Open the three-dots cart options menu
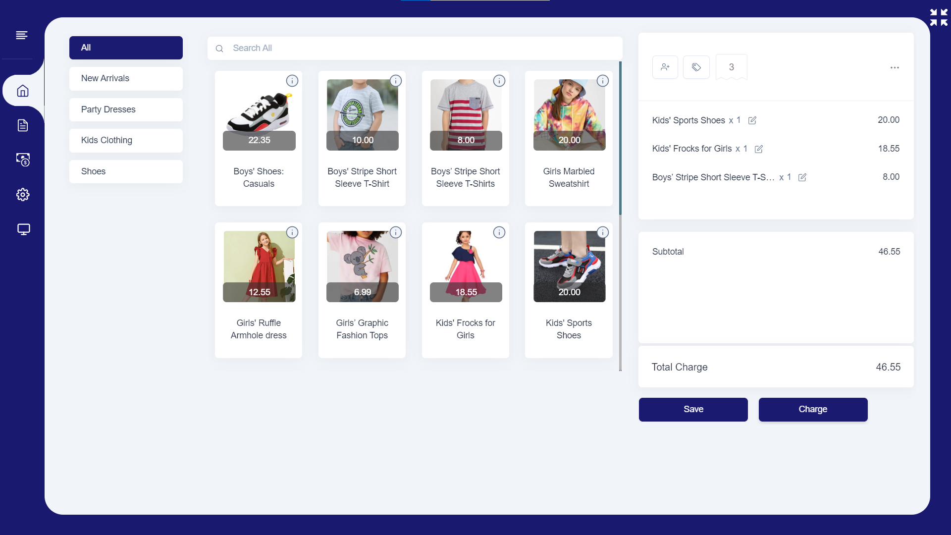 (894, 67)
